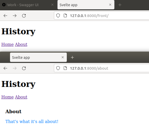The height and width of the screenshot is (139, 149).
Task: Open the About link in lower window
Action: pyautogui.click(x=21, y=97)
